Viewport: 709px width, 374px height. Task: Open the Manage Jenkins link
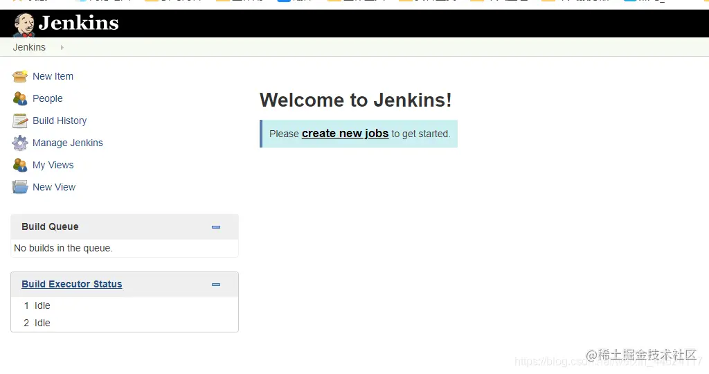pyautogui.click(x=68, y=143)
